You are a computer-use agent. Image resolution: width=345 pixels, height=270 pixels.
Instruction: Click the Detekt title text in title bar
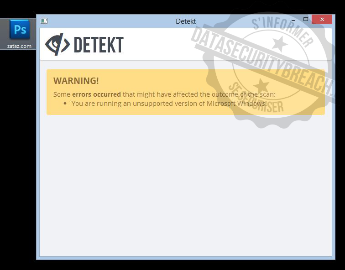[x=186, y=21]
